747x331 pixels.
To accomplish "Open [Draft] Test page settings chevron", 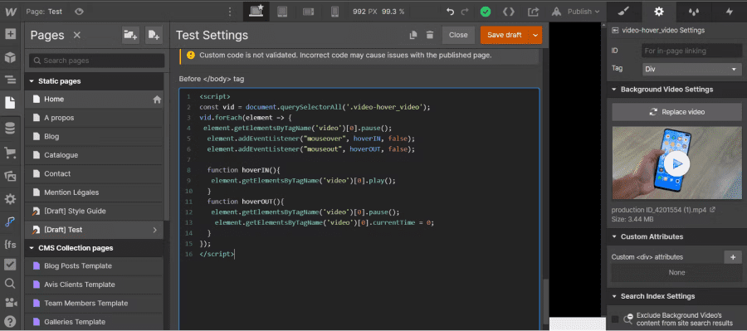I will (x=155, y=230).
